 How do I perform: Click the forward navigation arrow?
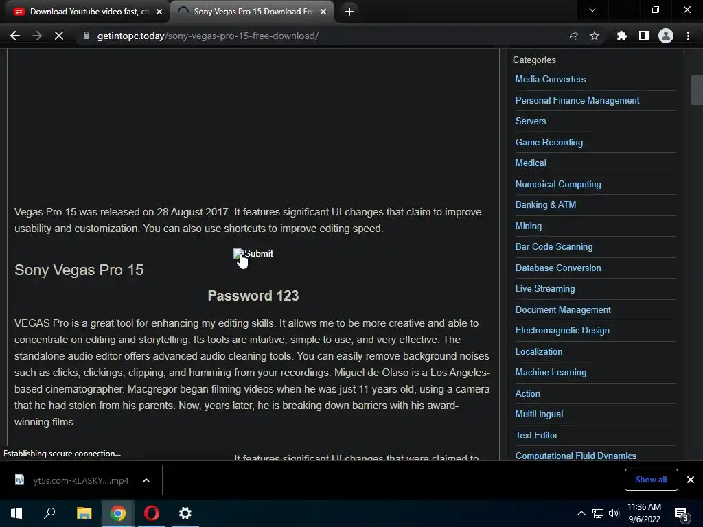click(x=37, y=36)
